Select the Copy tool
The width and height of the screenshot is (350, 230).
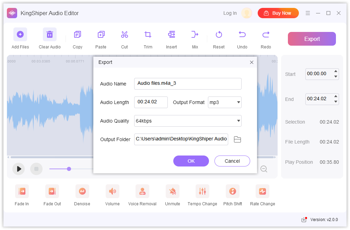(x=78, y=35)
